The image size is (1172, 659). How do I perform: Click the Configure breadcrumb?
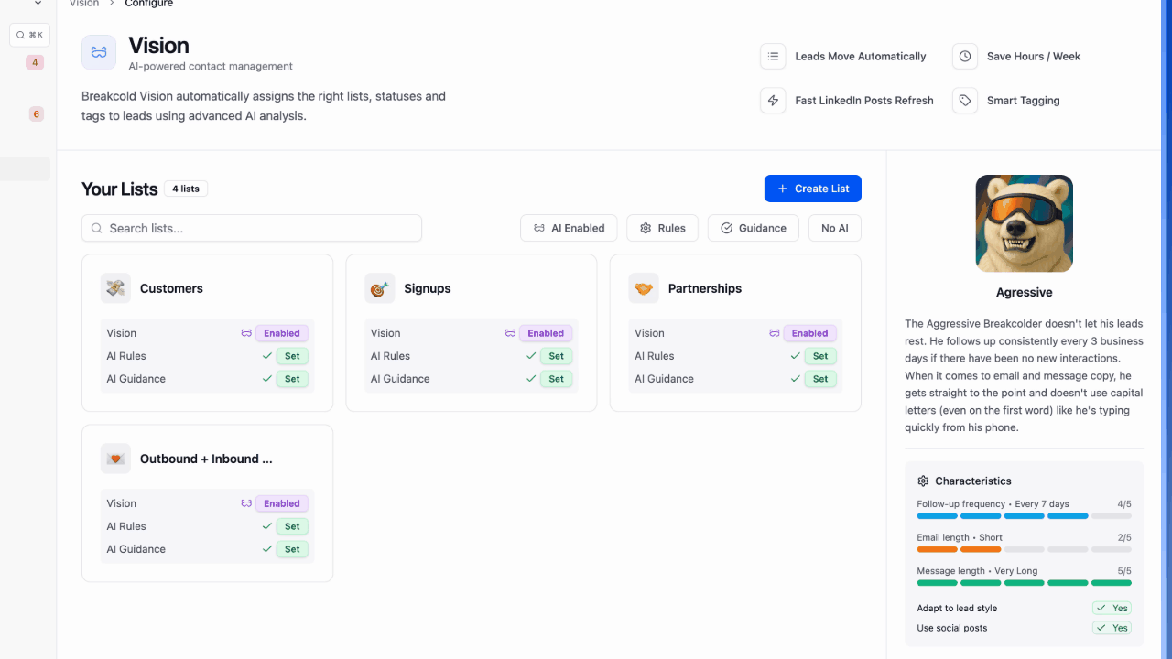coord(149,4)
